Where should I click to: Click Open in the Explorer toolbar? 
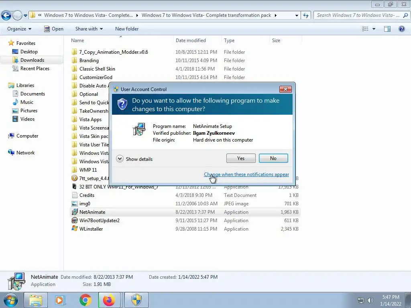[x=54, y=29]
